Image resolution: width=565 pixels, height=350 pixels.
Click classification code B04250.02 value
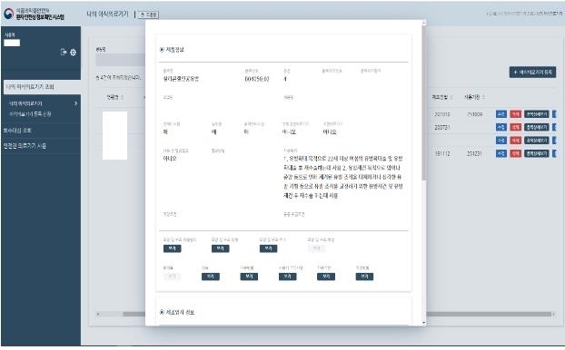tap(257, 79)
